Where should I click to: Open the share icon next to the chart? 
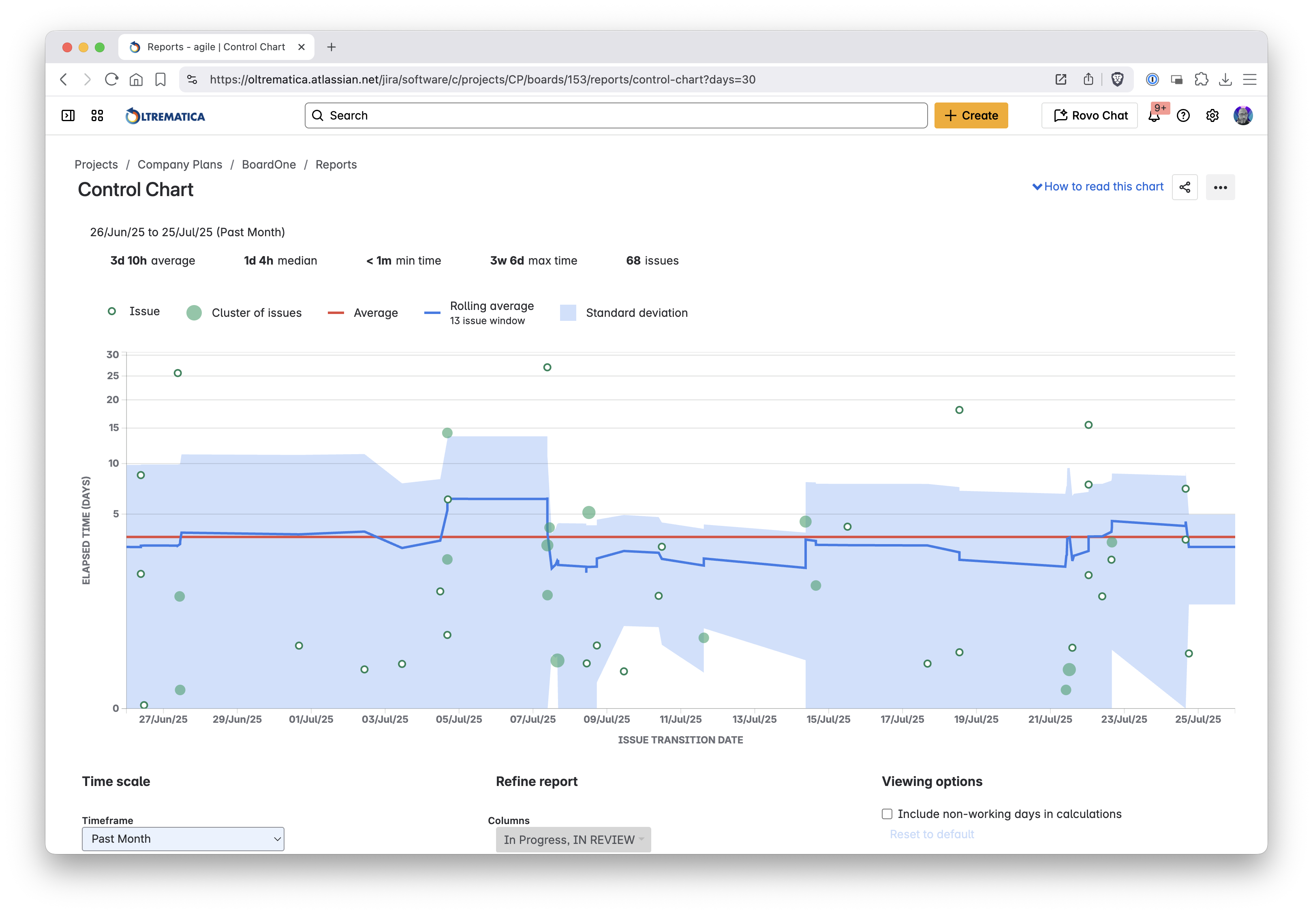click(x=1185, y=187)
